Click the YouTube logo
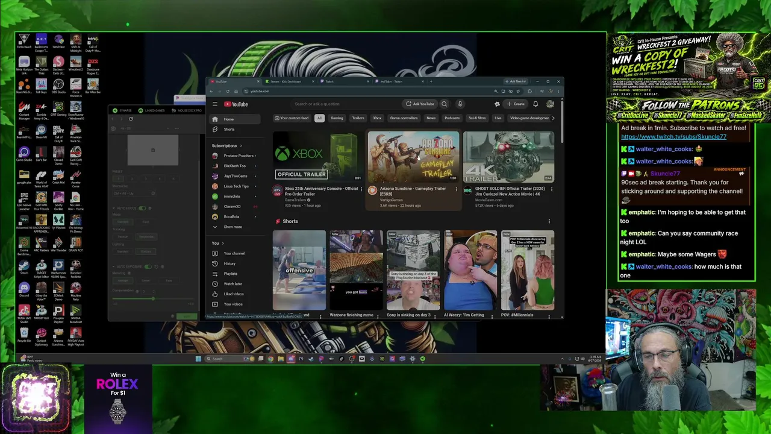The width and height of the screenshot is (771, 434). point(236,104)
